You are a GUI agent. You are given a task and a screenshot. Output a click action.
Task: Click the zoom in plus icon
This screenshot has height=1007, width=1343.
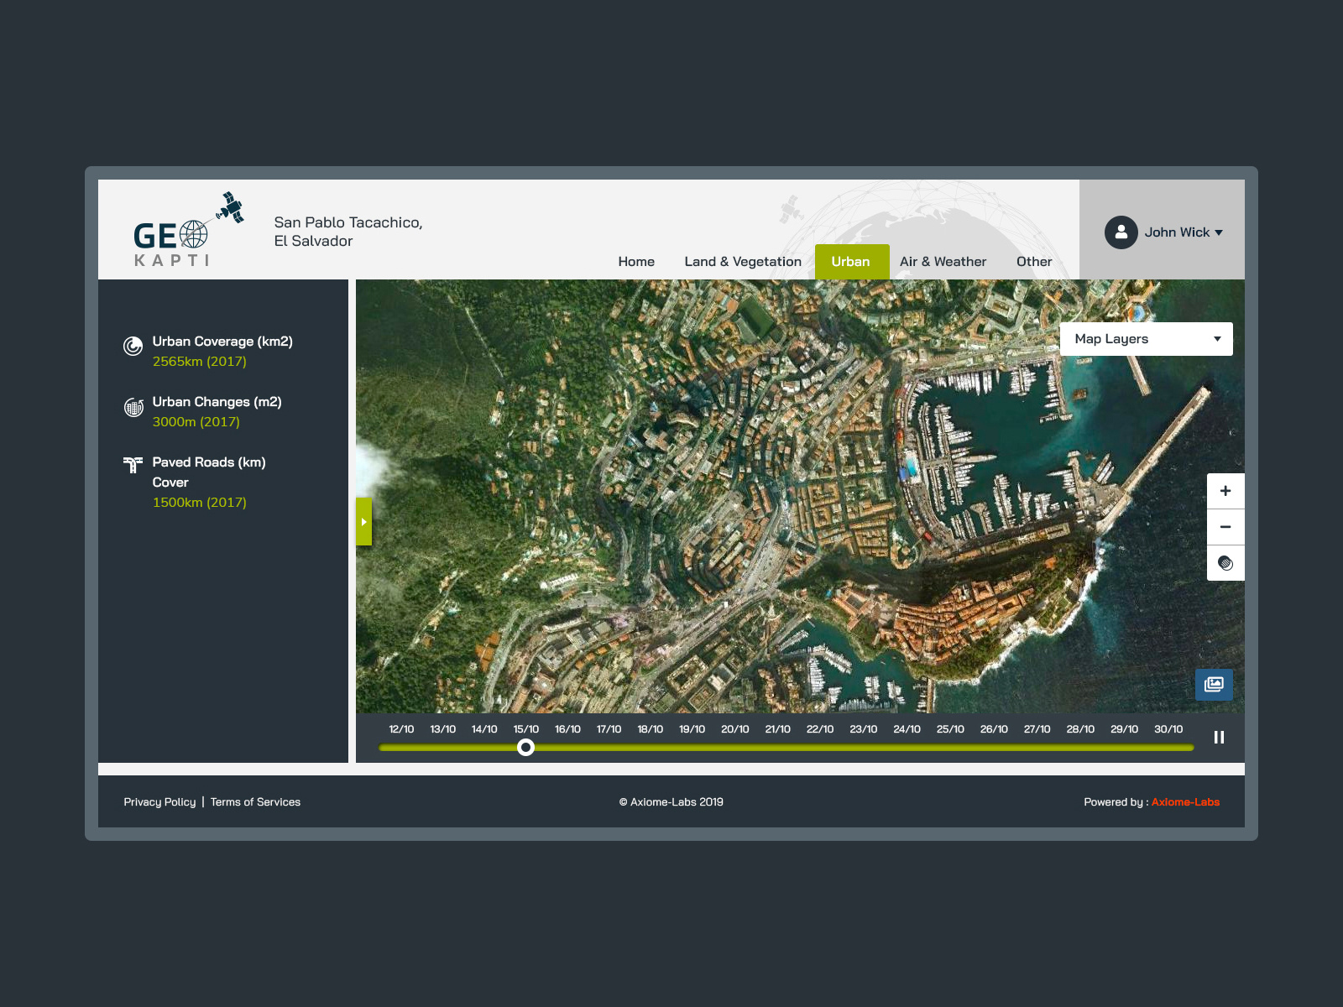(x=1225, y=490)
